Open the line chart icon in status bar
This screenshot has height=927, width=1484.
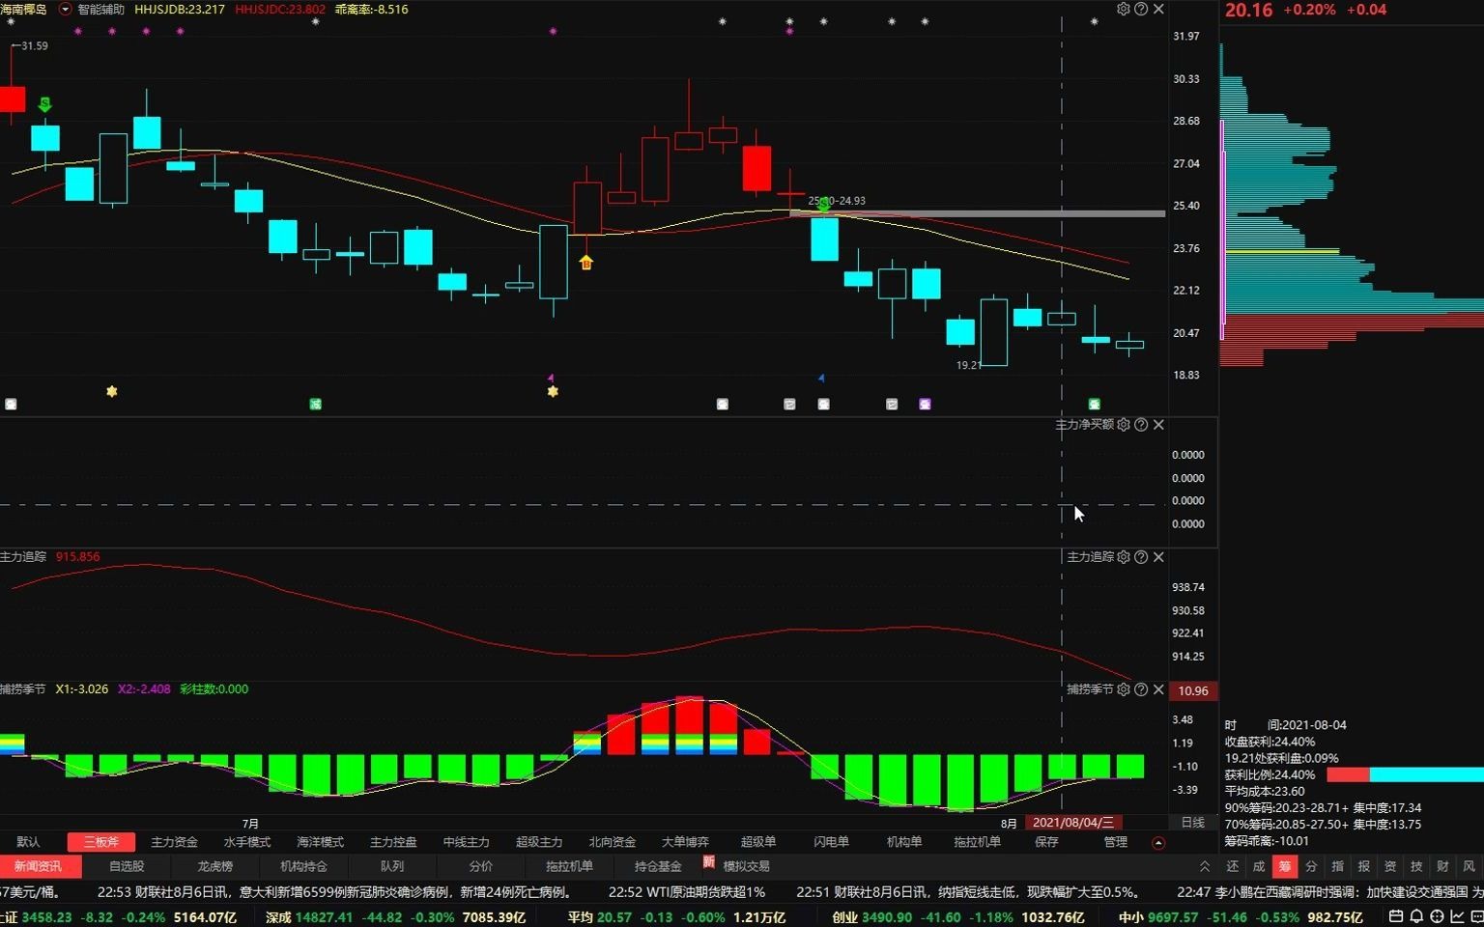click(1457, 916)
